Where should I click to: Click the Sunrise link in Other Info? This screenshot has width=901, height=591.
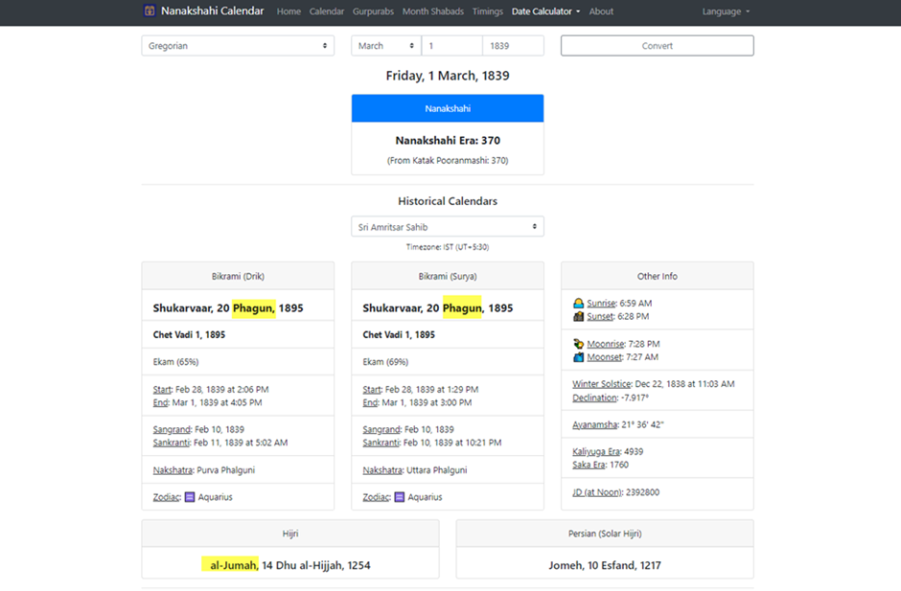tap(601, 304)
